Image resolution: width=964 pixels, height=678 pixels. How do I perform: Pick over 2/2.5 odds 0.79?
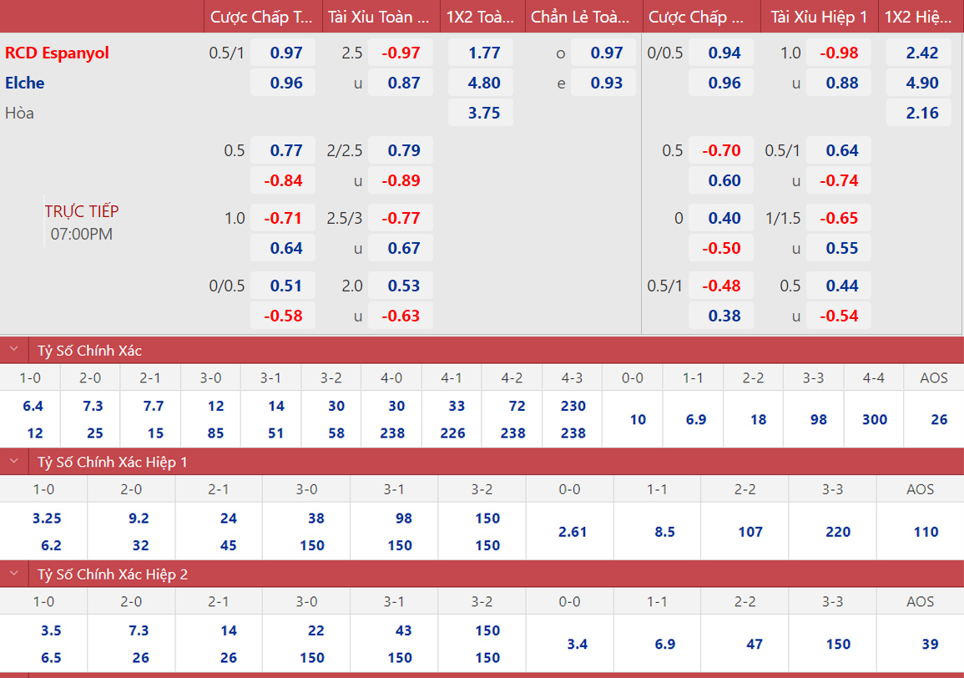pos(401,151)
